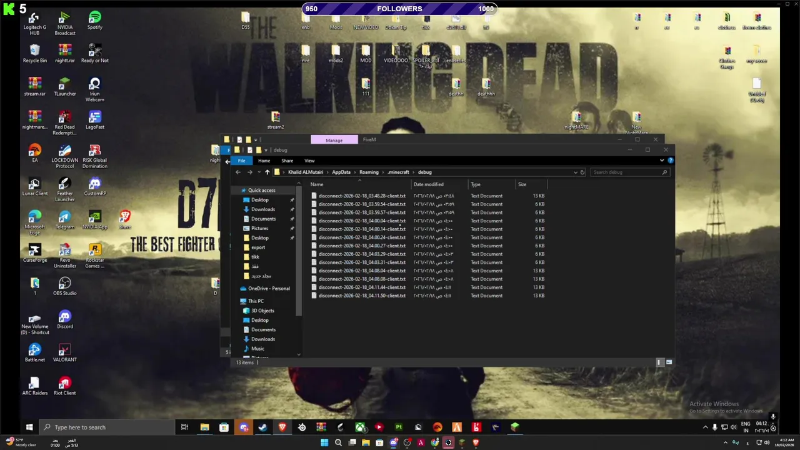Open Lunar Client desktop icon

click(34, 187)
